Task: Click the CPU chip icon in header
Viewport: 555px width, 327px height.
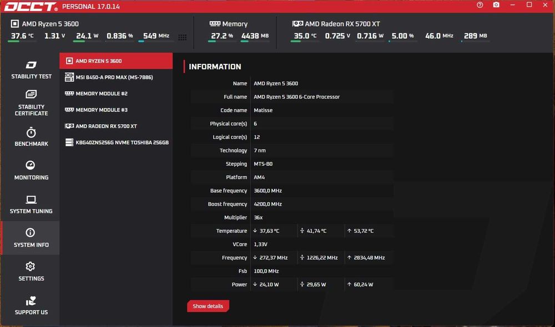Action: tap(14, 24)
